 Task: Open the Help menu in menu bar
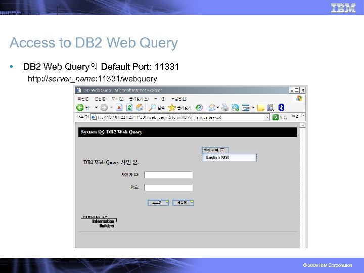click(x=179, y=99)
